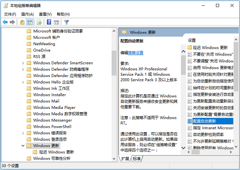Click the folder icon beside Windows Media Player

[29, 108]
